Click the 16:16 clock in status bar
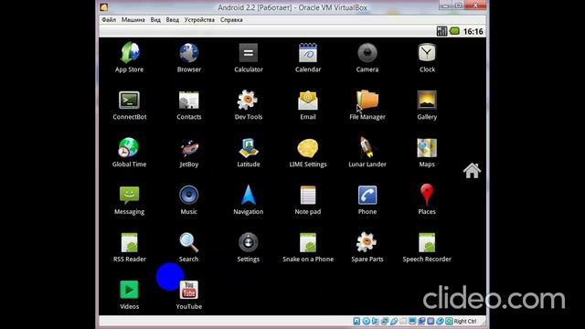Viewport: 585px width, 329px height. click(473, 31)
